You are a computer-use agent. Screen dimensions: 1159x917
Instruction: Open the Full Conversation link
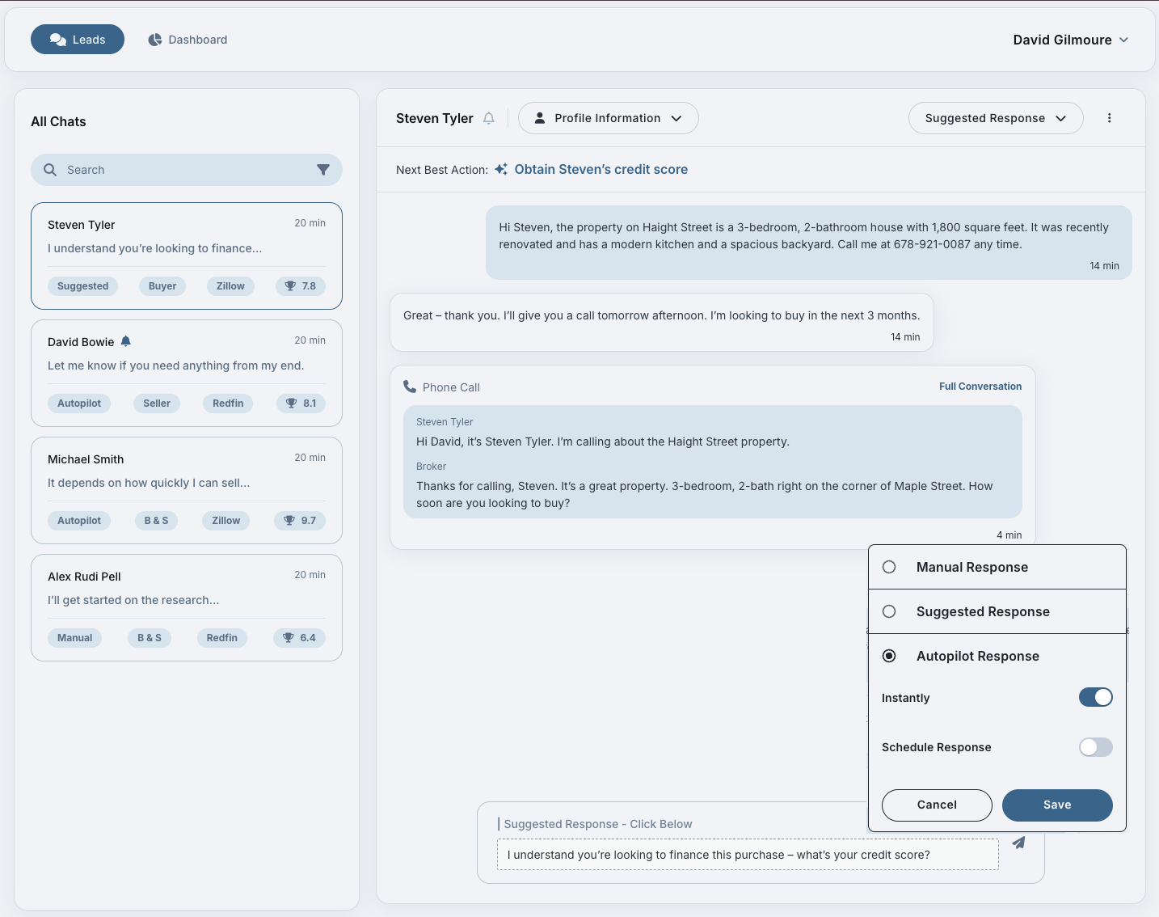(980, 387)
